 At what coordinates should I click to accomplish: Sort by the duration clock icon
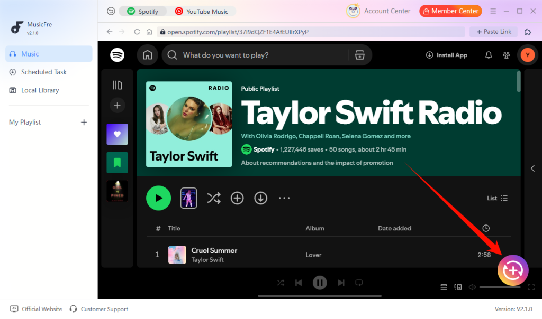click(x=486, y=228)
